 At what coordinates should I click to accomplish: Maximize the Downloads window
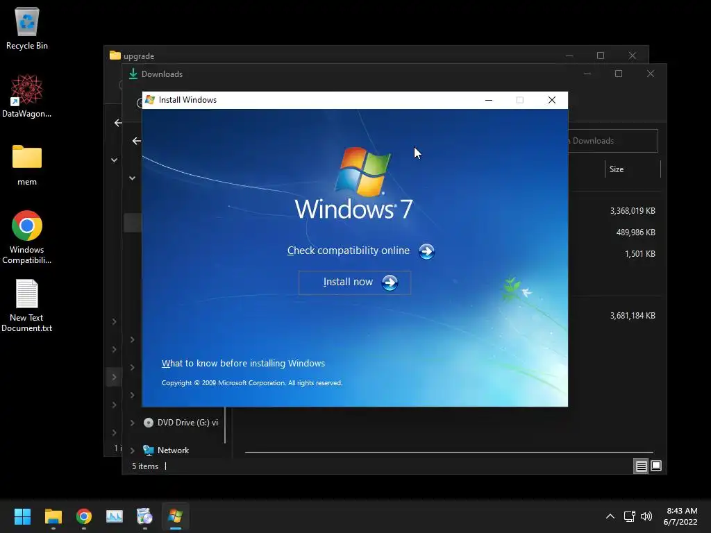(x=619, y=74)
